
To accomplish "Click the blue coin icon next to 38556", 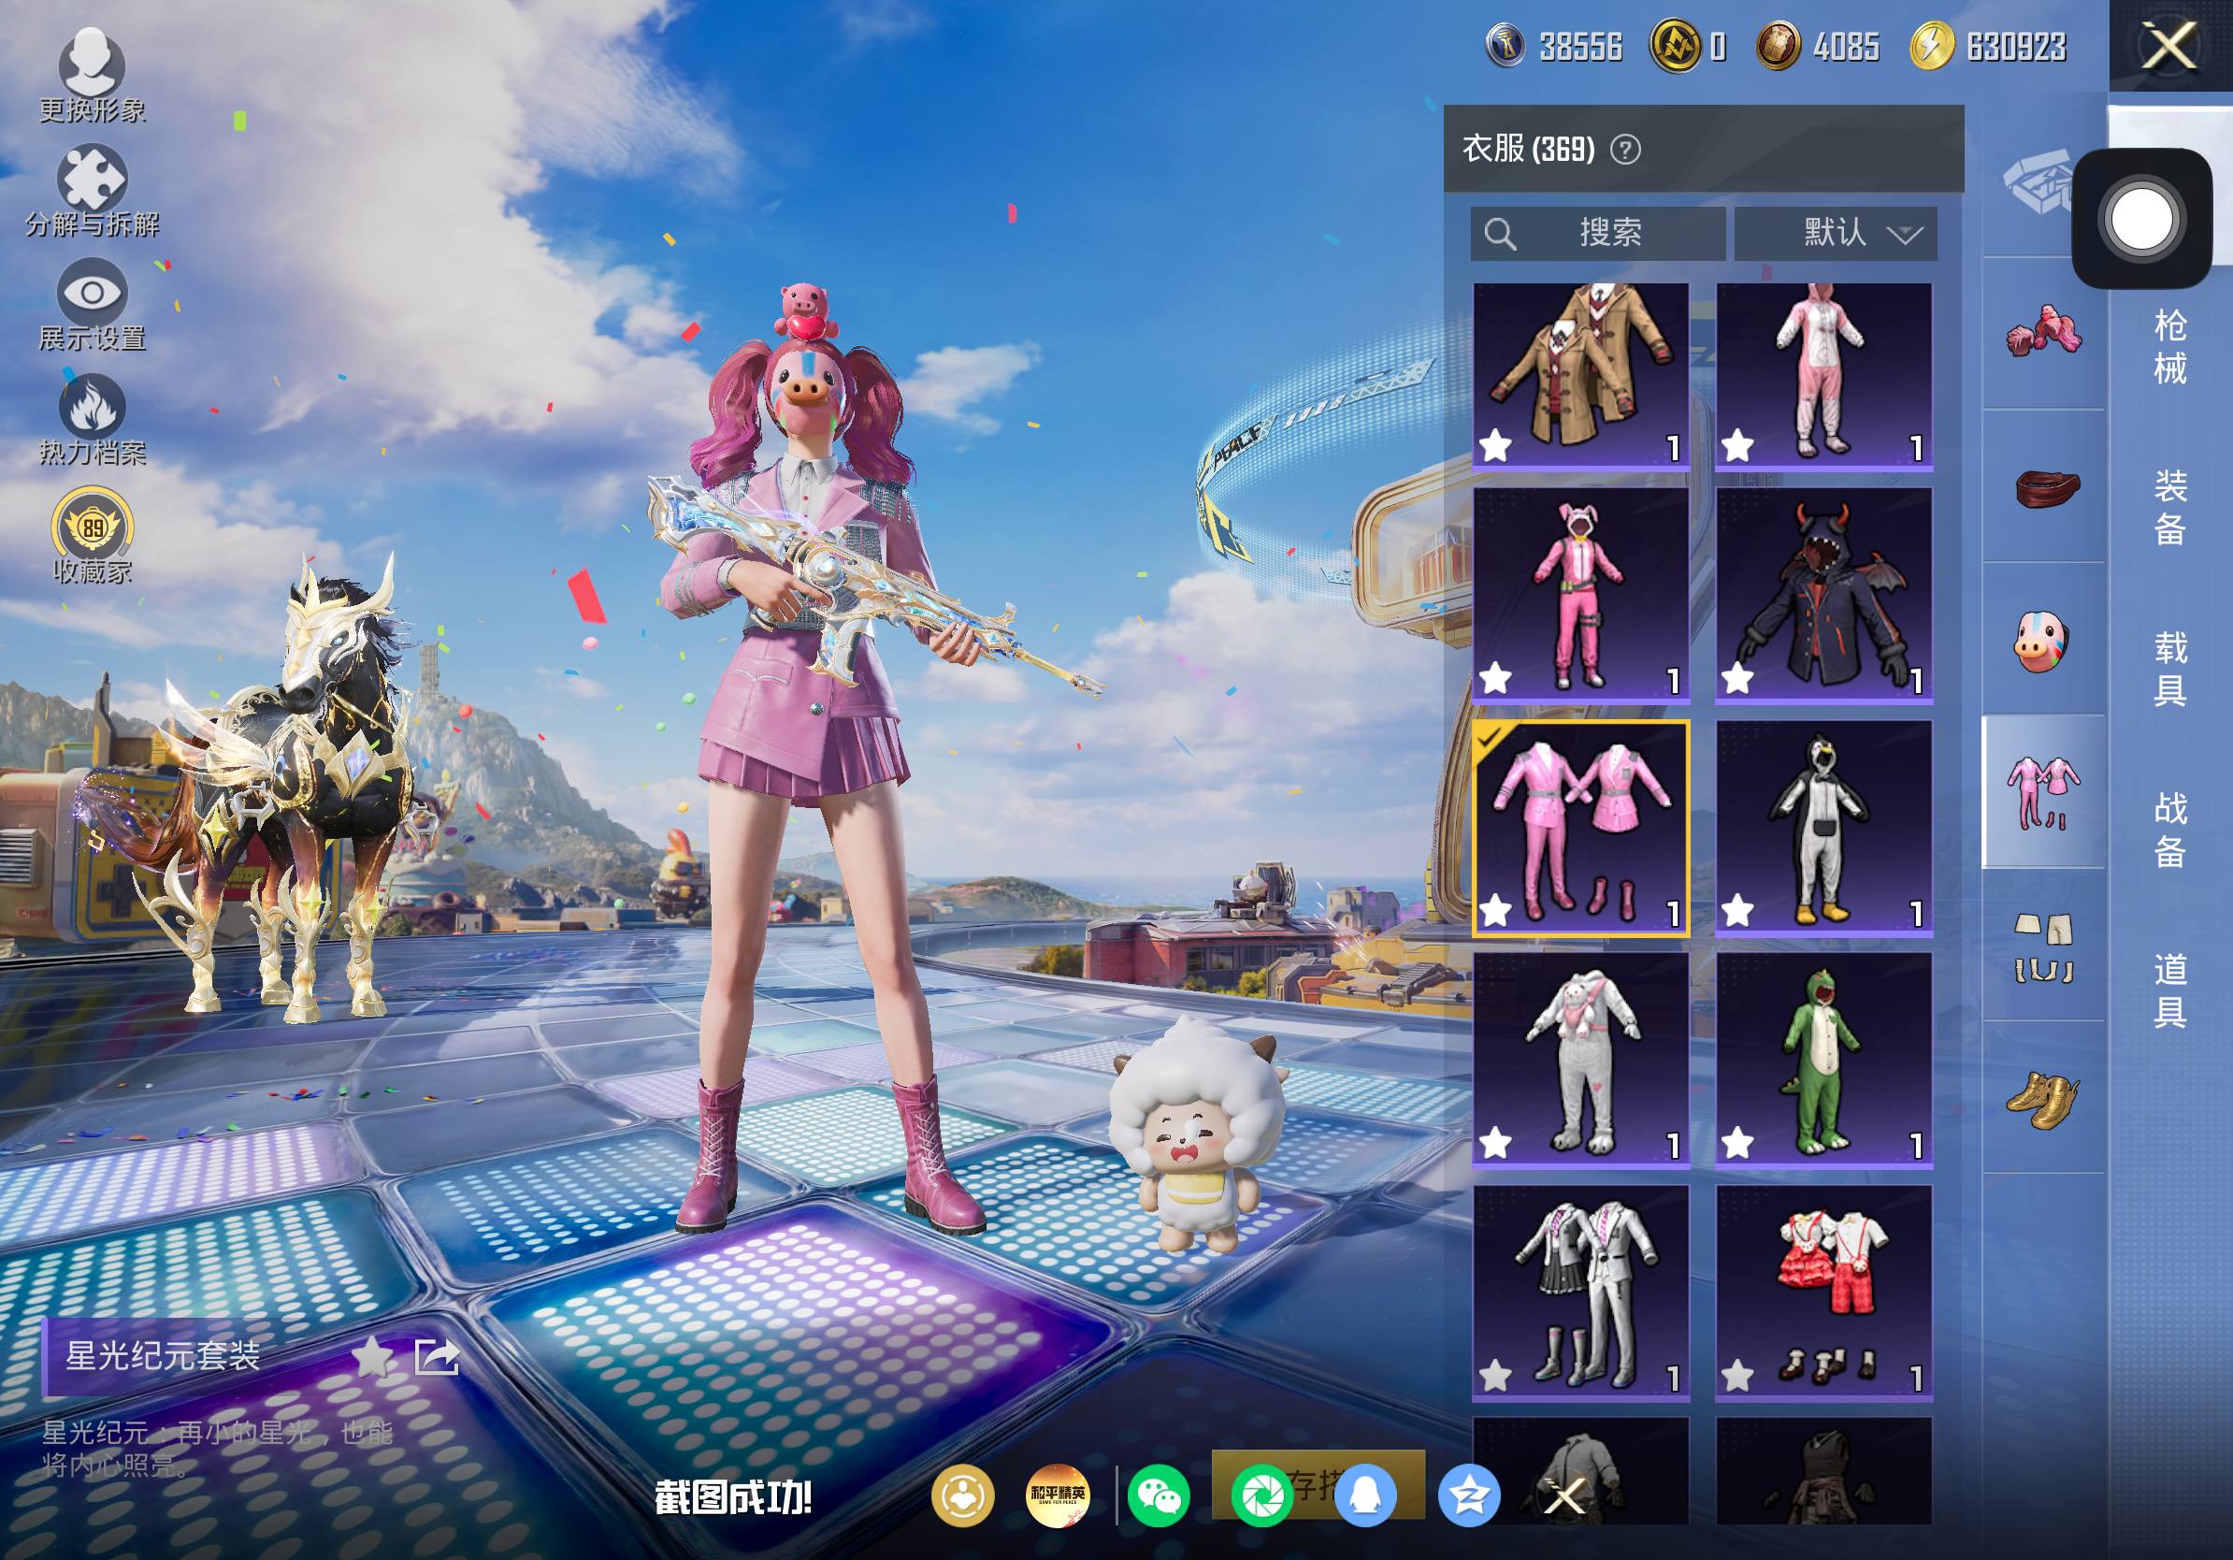I will point(1505,46).
